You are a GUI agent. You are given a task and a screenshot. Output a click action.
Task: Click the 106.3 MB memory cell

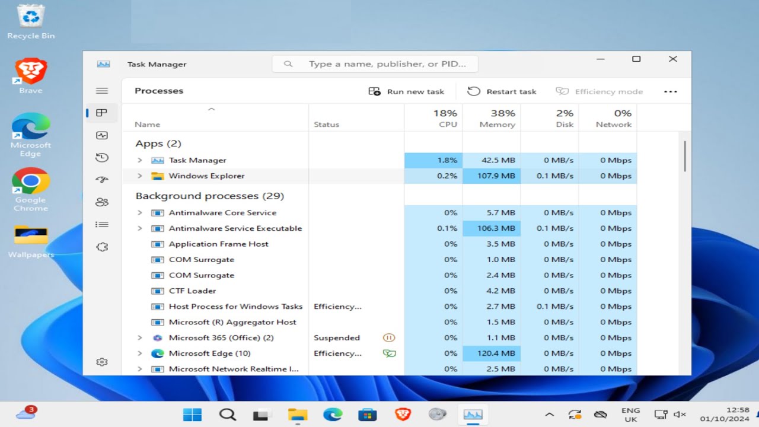(492, 228)
